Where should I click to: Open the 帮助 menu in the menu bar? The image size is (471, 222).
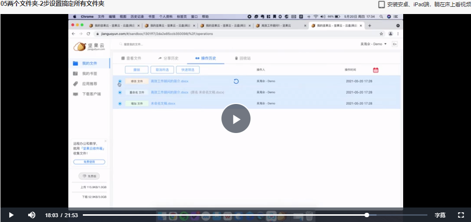(x=205, y=16)
